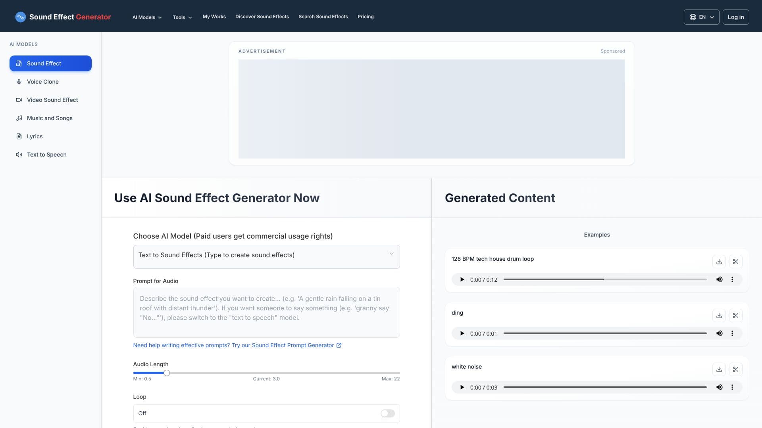Select Voice Clone in the sidebar
Screen dimensions: 762x428
tap(50, 82)
